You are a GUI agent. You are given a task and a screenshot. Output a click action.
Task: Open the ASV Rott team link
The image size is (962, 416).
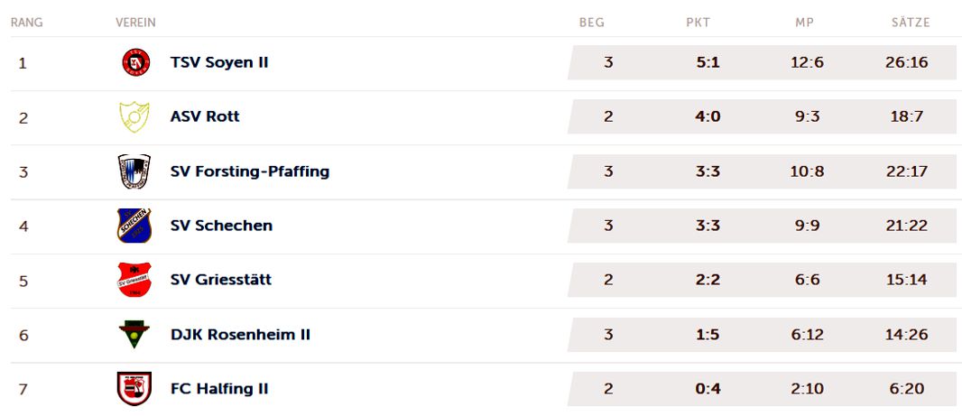point(205,116)
